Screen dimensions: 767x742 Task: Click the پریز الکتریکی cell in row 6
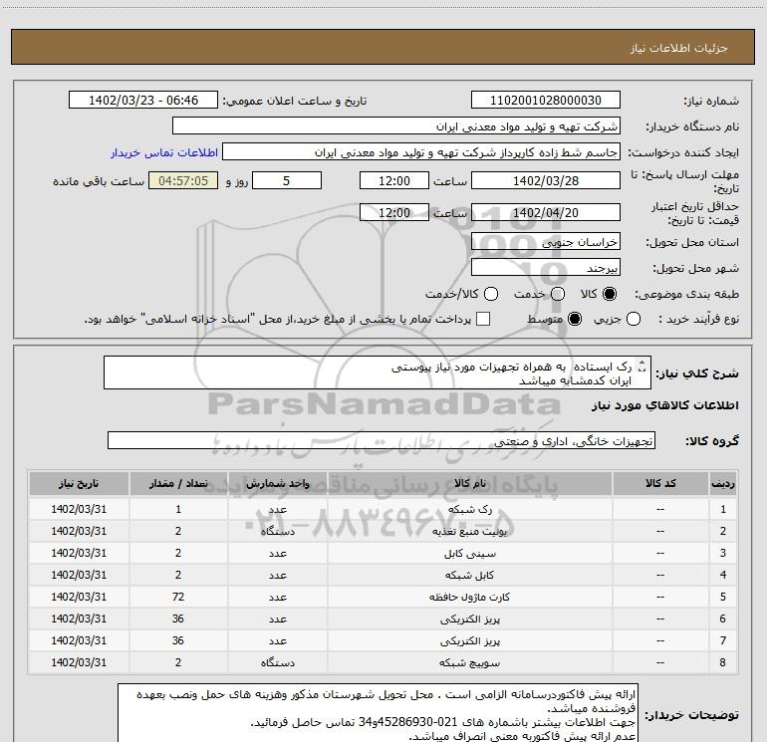[x=469, y=619]
